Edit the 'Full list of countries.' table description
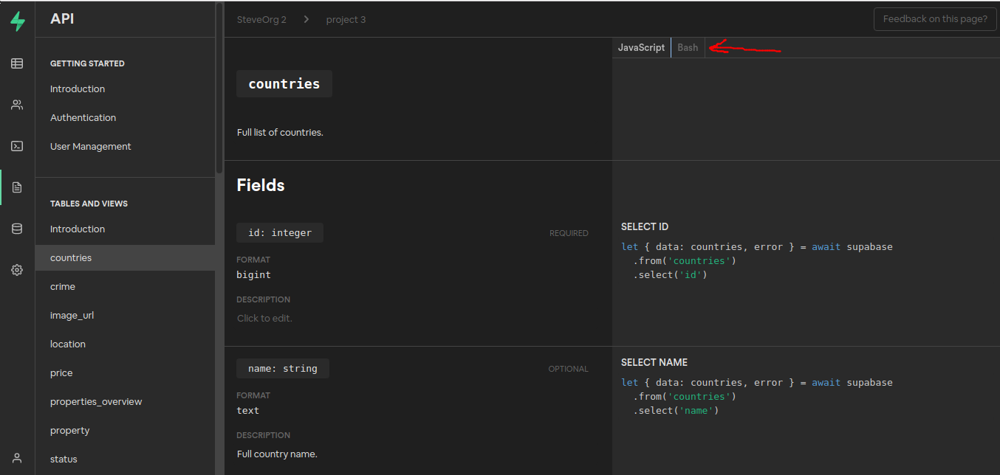The width and height of the screenshot is (1000, 475). (280, 132)
